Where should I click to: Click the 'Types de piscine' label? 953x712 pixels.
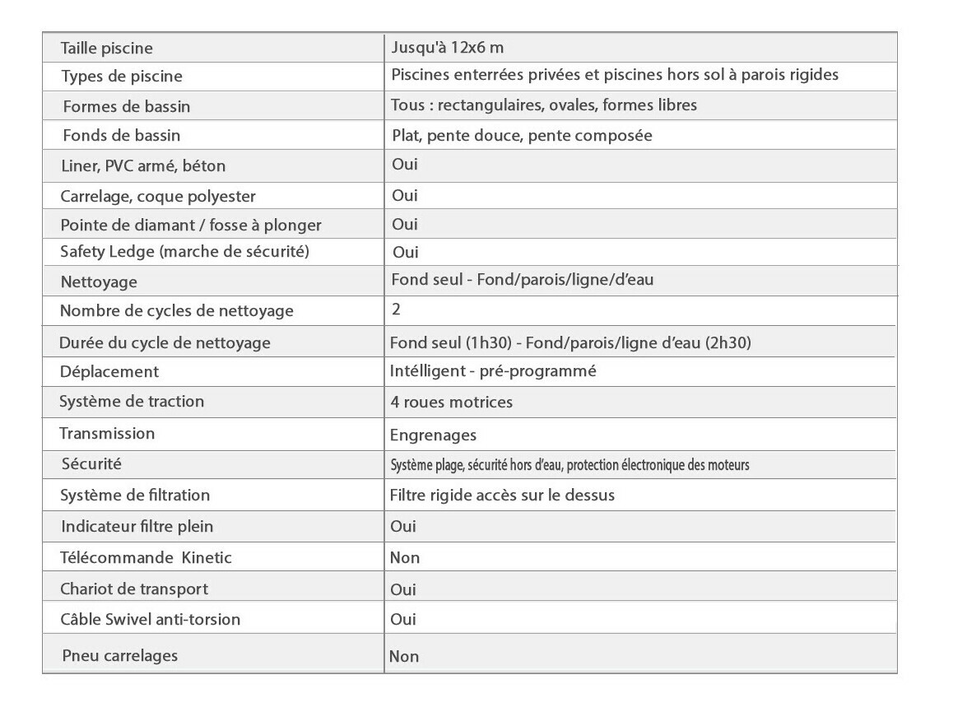[x=122, y=77]
